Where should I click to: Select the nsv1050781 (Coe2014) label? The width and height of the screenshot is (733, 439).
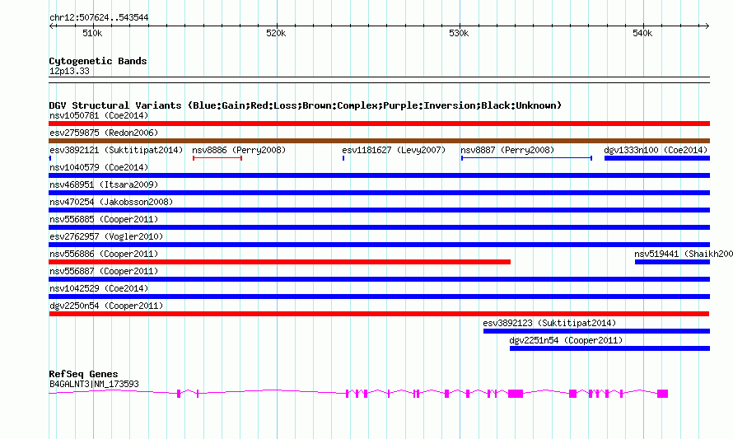point(99,115)
